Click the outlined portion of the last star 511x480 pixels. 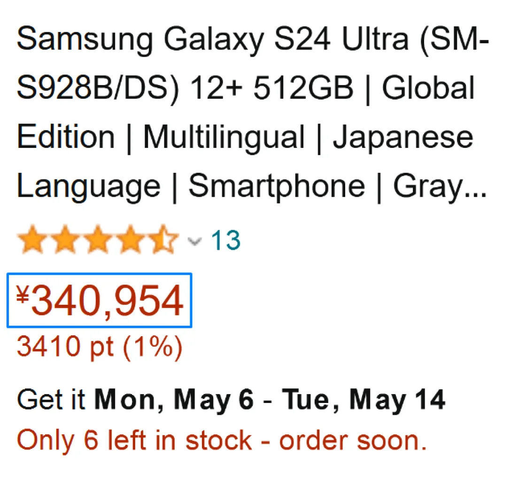(x=170, y=240)
